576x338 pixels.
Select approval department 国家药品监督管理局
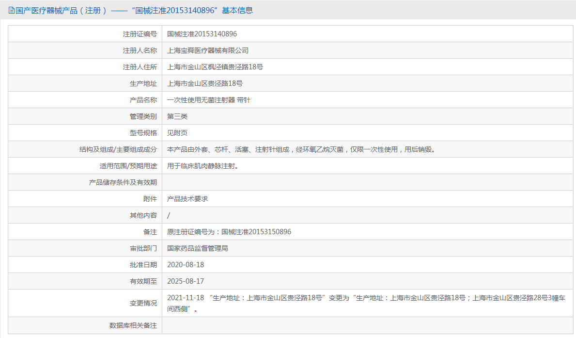click(x=198, y=248)
